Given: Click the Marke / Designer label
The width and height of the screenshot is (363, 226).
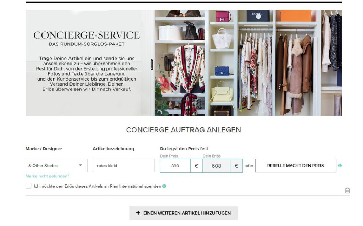Looking at the screenshot, I should pyautogui.click(x=44, y=149).
